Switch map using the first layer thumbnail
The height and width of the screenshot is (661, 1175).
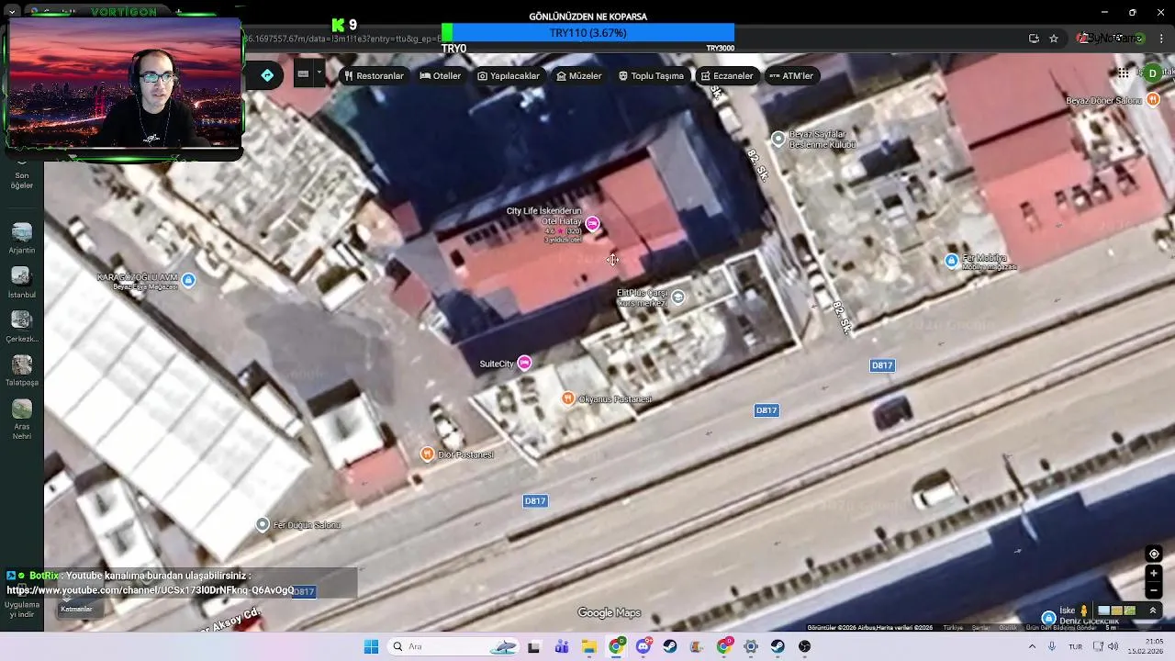point(1104,611)
